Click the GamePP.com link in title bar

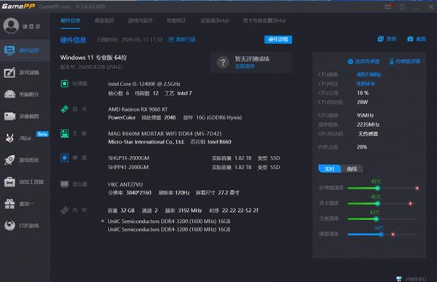pyautogui.click(x=55, y=7)
